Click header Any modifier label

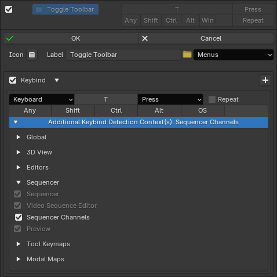pos(131,20)
